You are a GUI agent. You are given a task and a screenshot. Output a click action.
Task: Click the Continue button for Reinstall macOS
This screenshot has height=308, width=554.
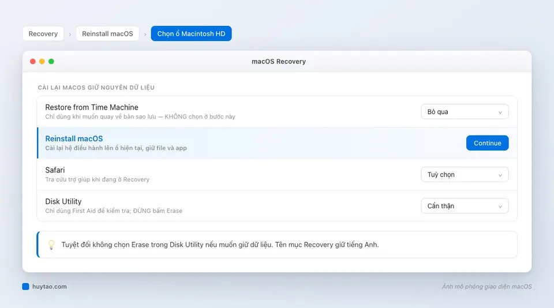click(487, 143)
